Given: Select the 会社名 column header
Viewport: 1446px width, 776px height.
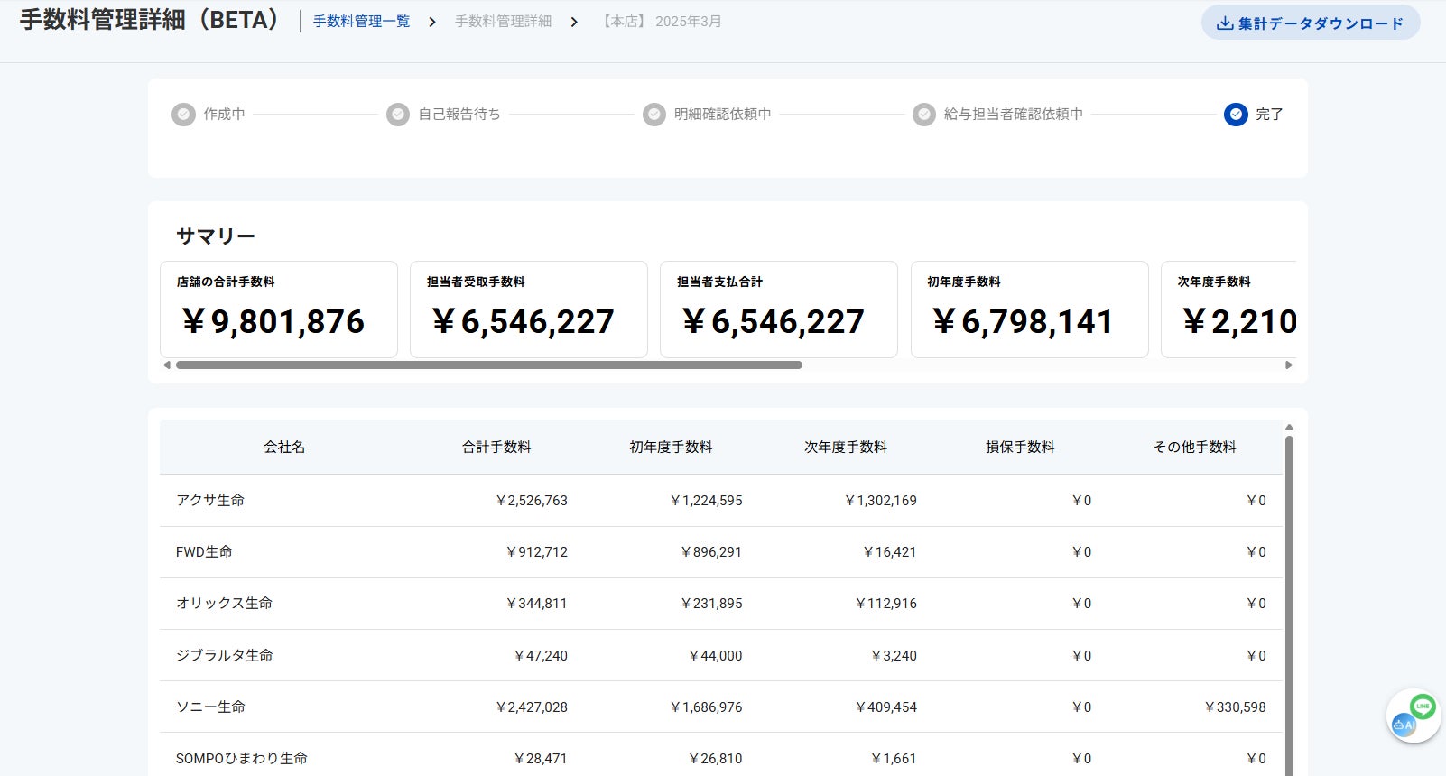Looking at the screenshot, I should [284, 448].
